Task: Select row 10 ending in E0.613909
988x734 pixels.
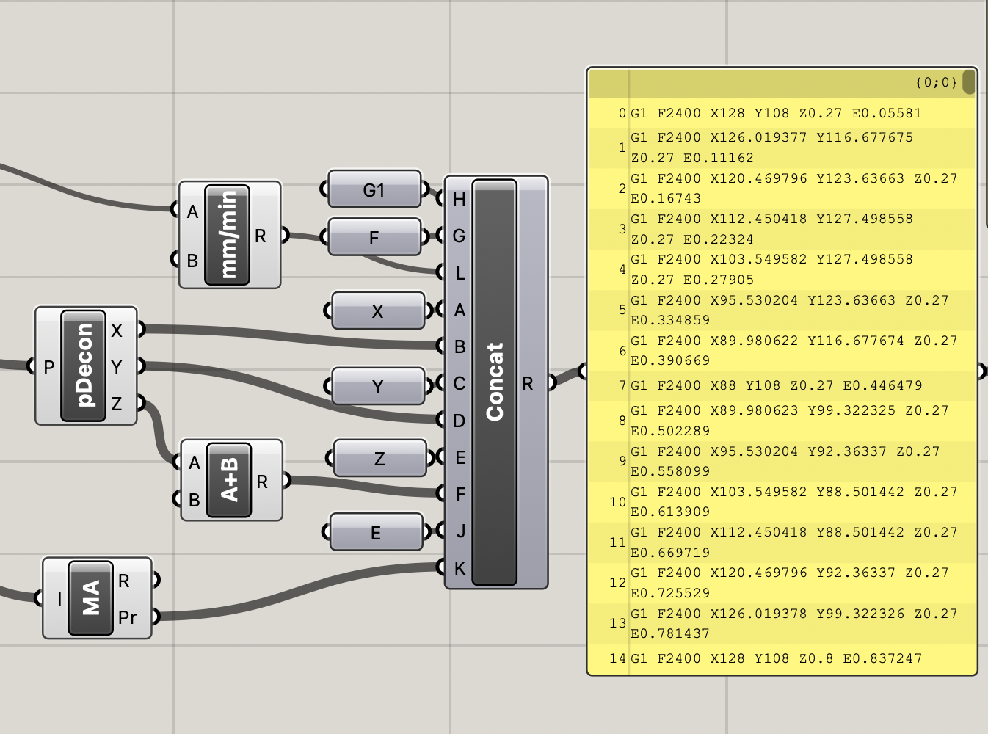Action: tap(782, 502)
